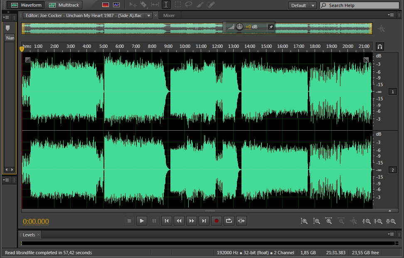Screen dimensions: 404x258
Task: Click the current time display 0:00.000
Action: coord(36,221)
